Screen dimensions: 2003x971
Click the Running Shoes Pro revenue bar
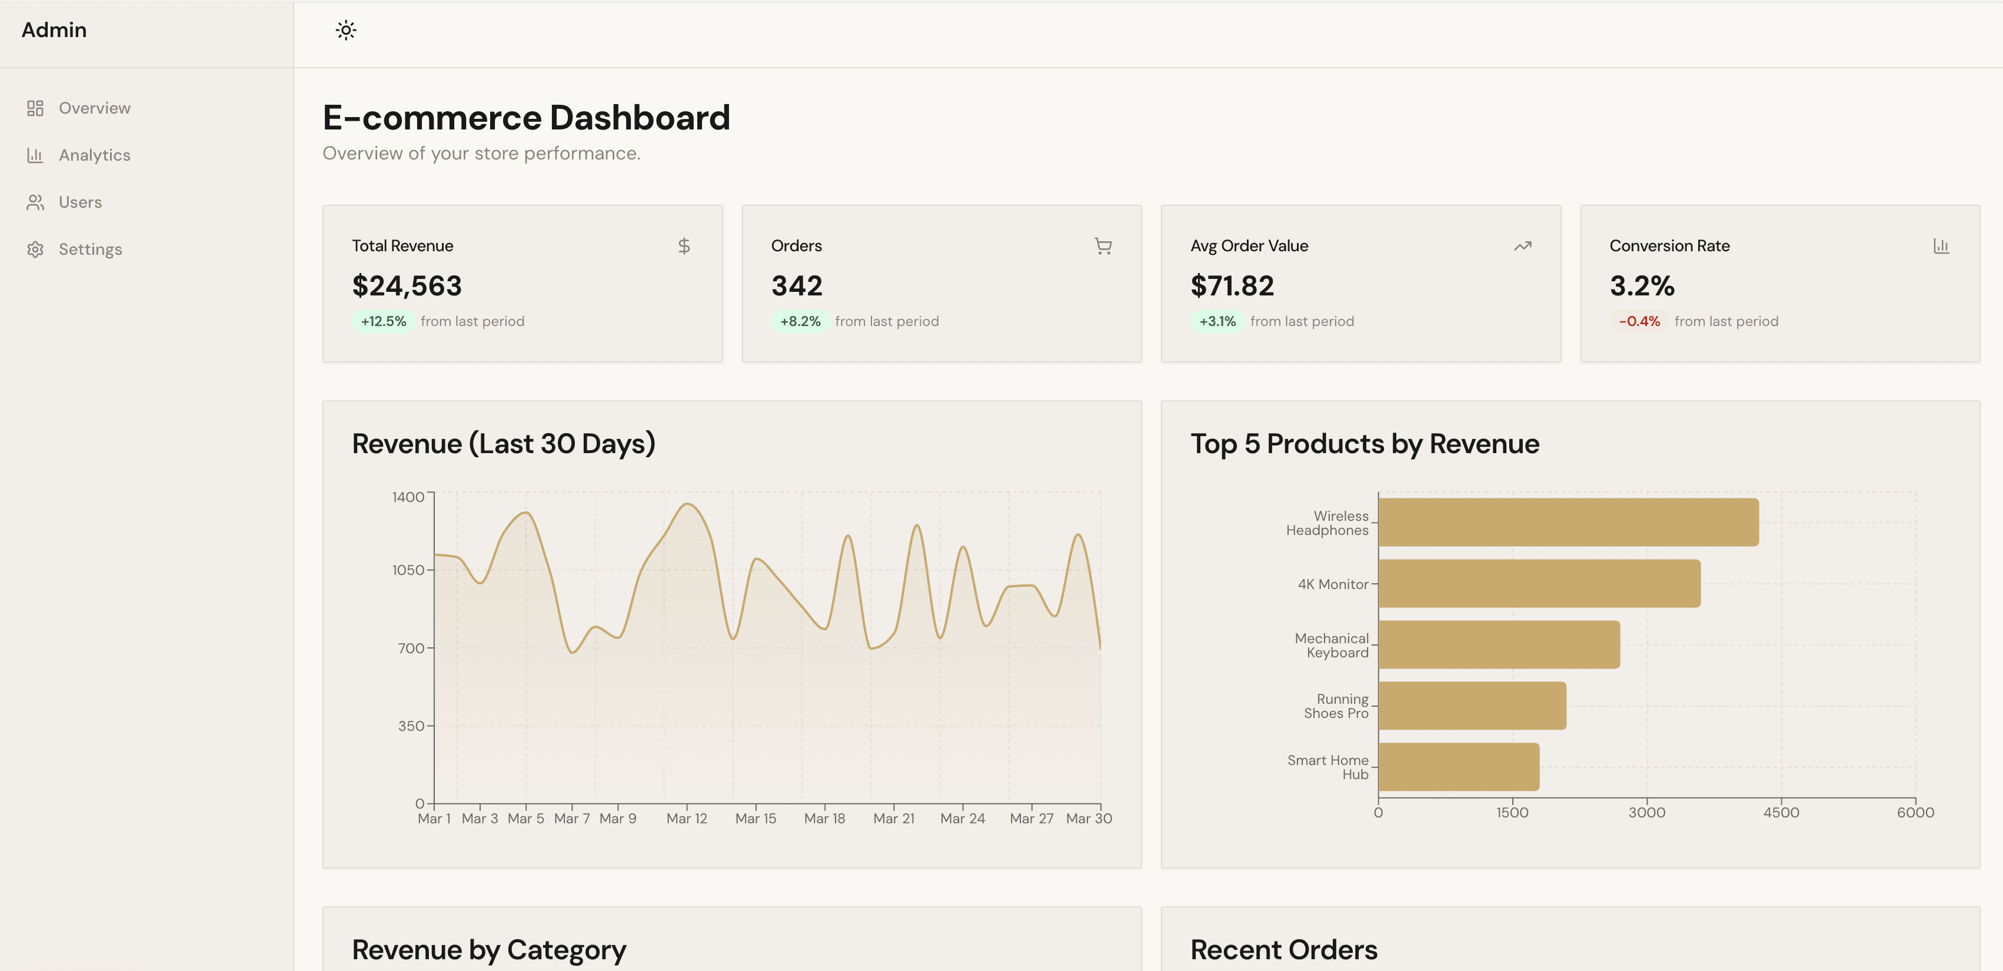[x=1473, y=706]
